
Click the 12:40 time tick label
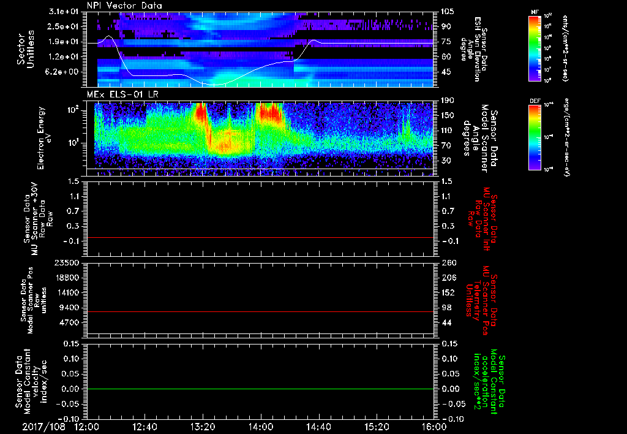[x=145, y=427]
